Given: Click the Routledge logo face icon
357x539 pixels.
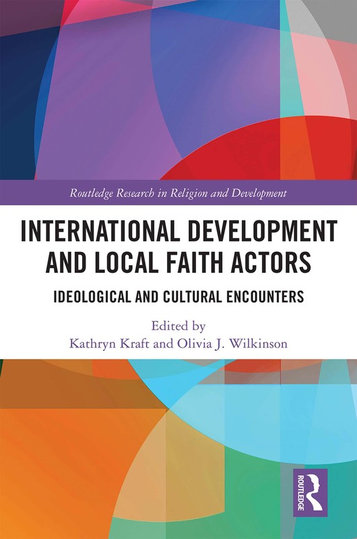Looking at the screenshot, I should click(315, 493).
